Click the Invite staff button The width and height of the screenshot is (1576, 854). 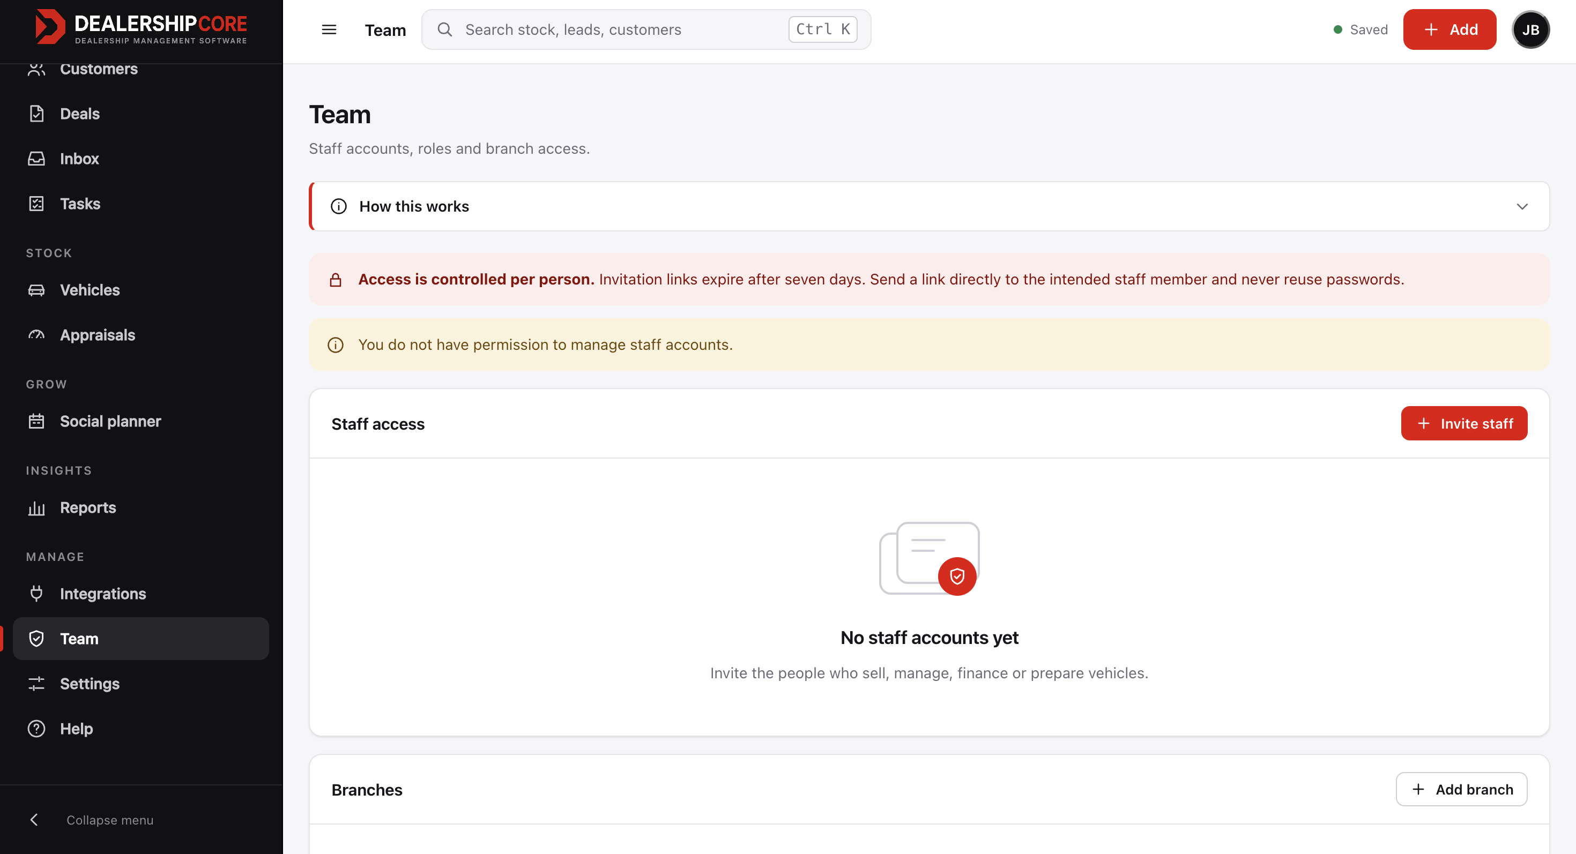(1464, 423)
